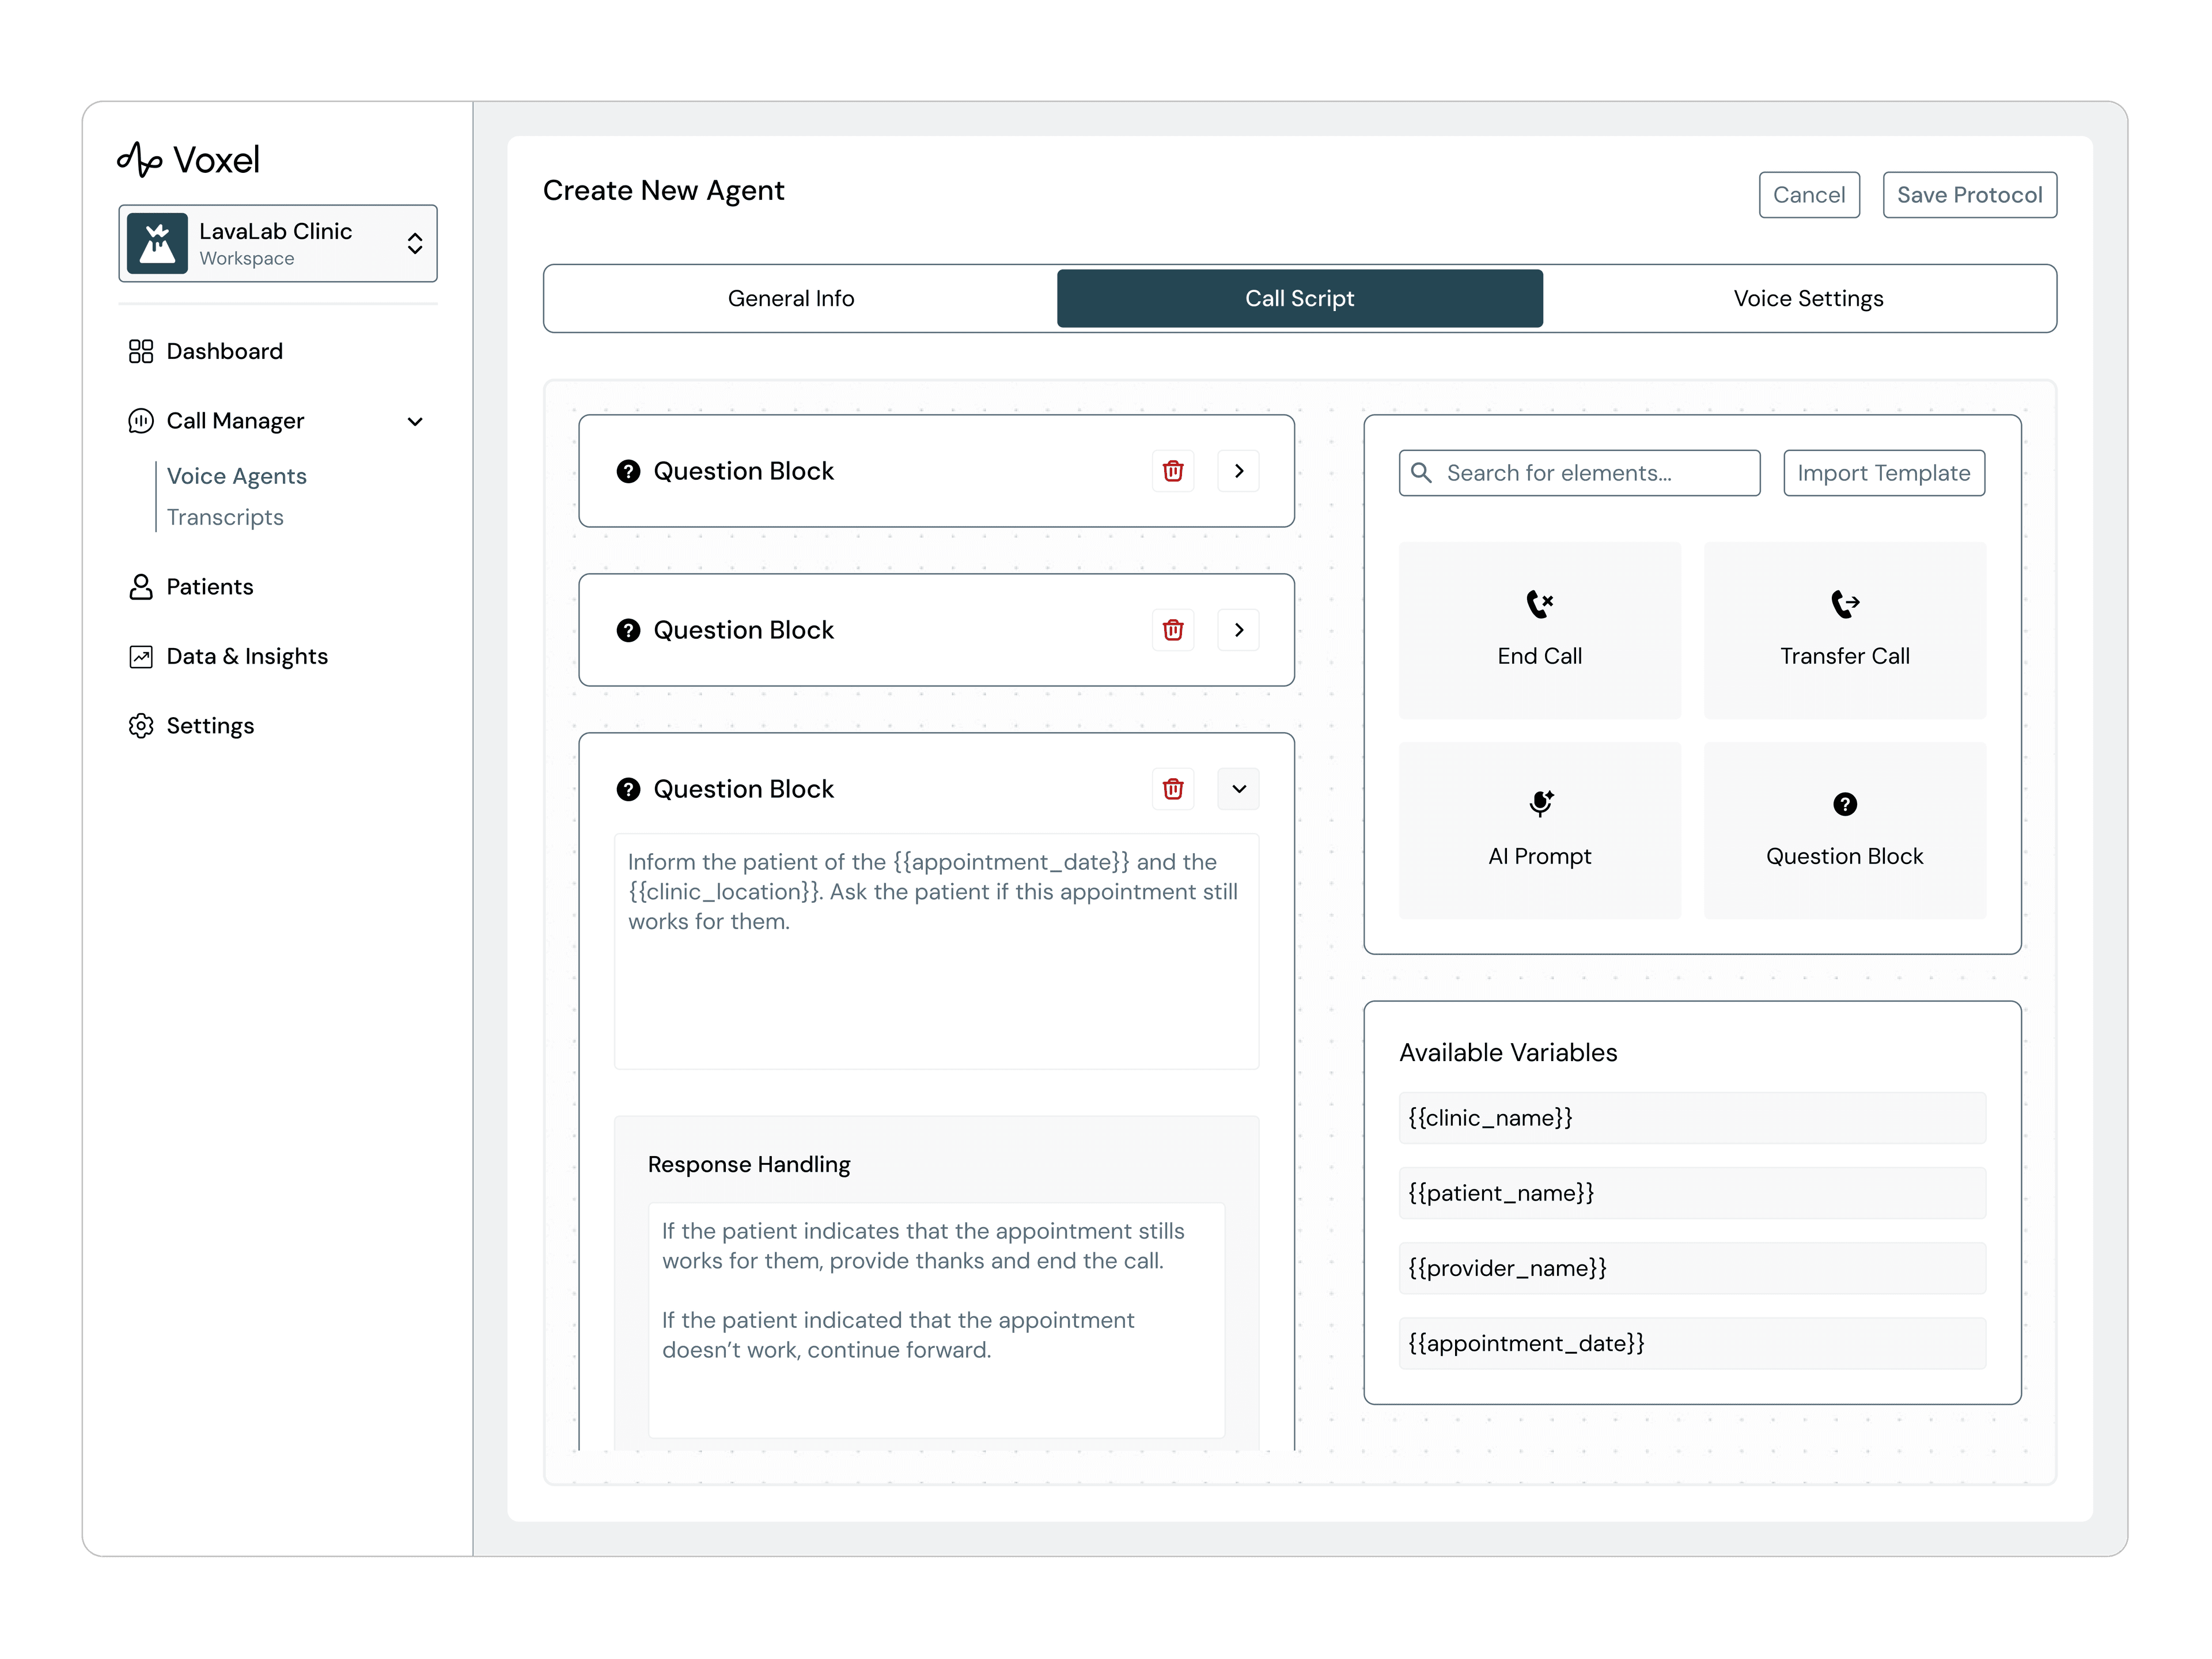2212x1659 pixels.
Task: Select the {{provider_name}} variable
Action: [x=1692, y=1268]
